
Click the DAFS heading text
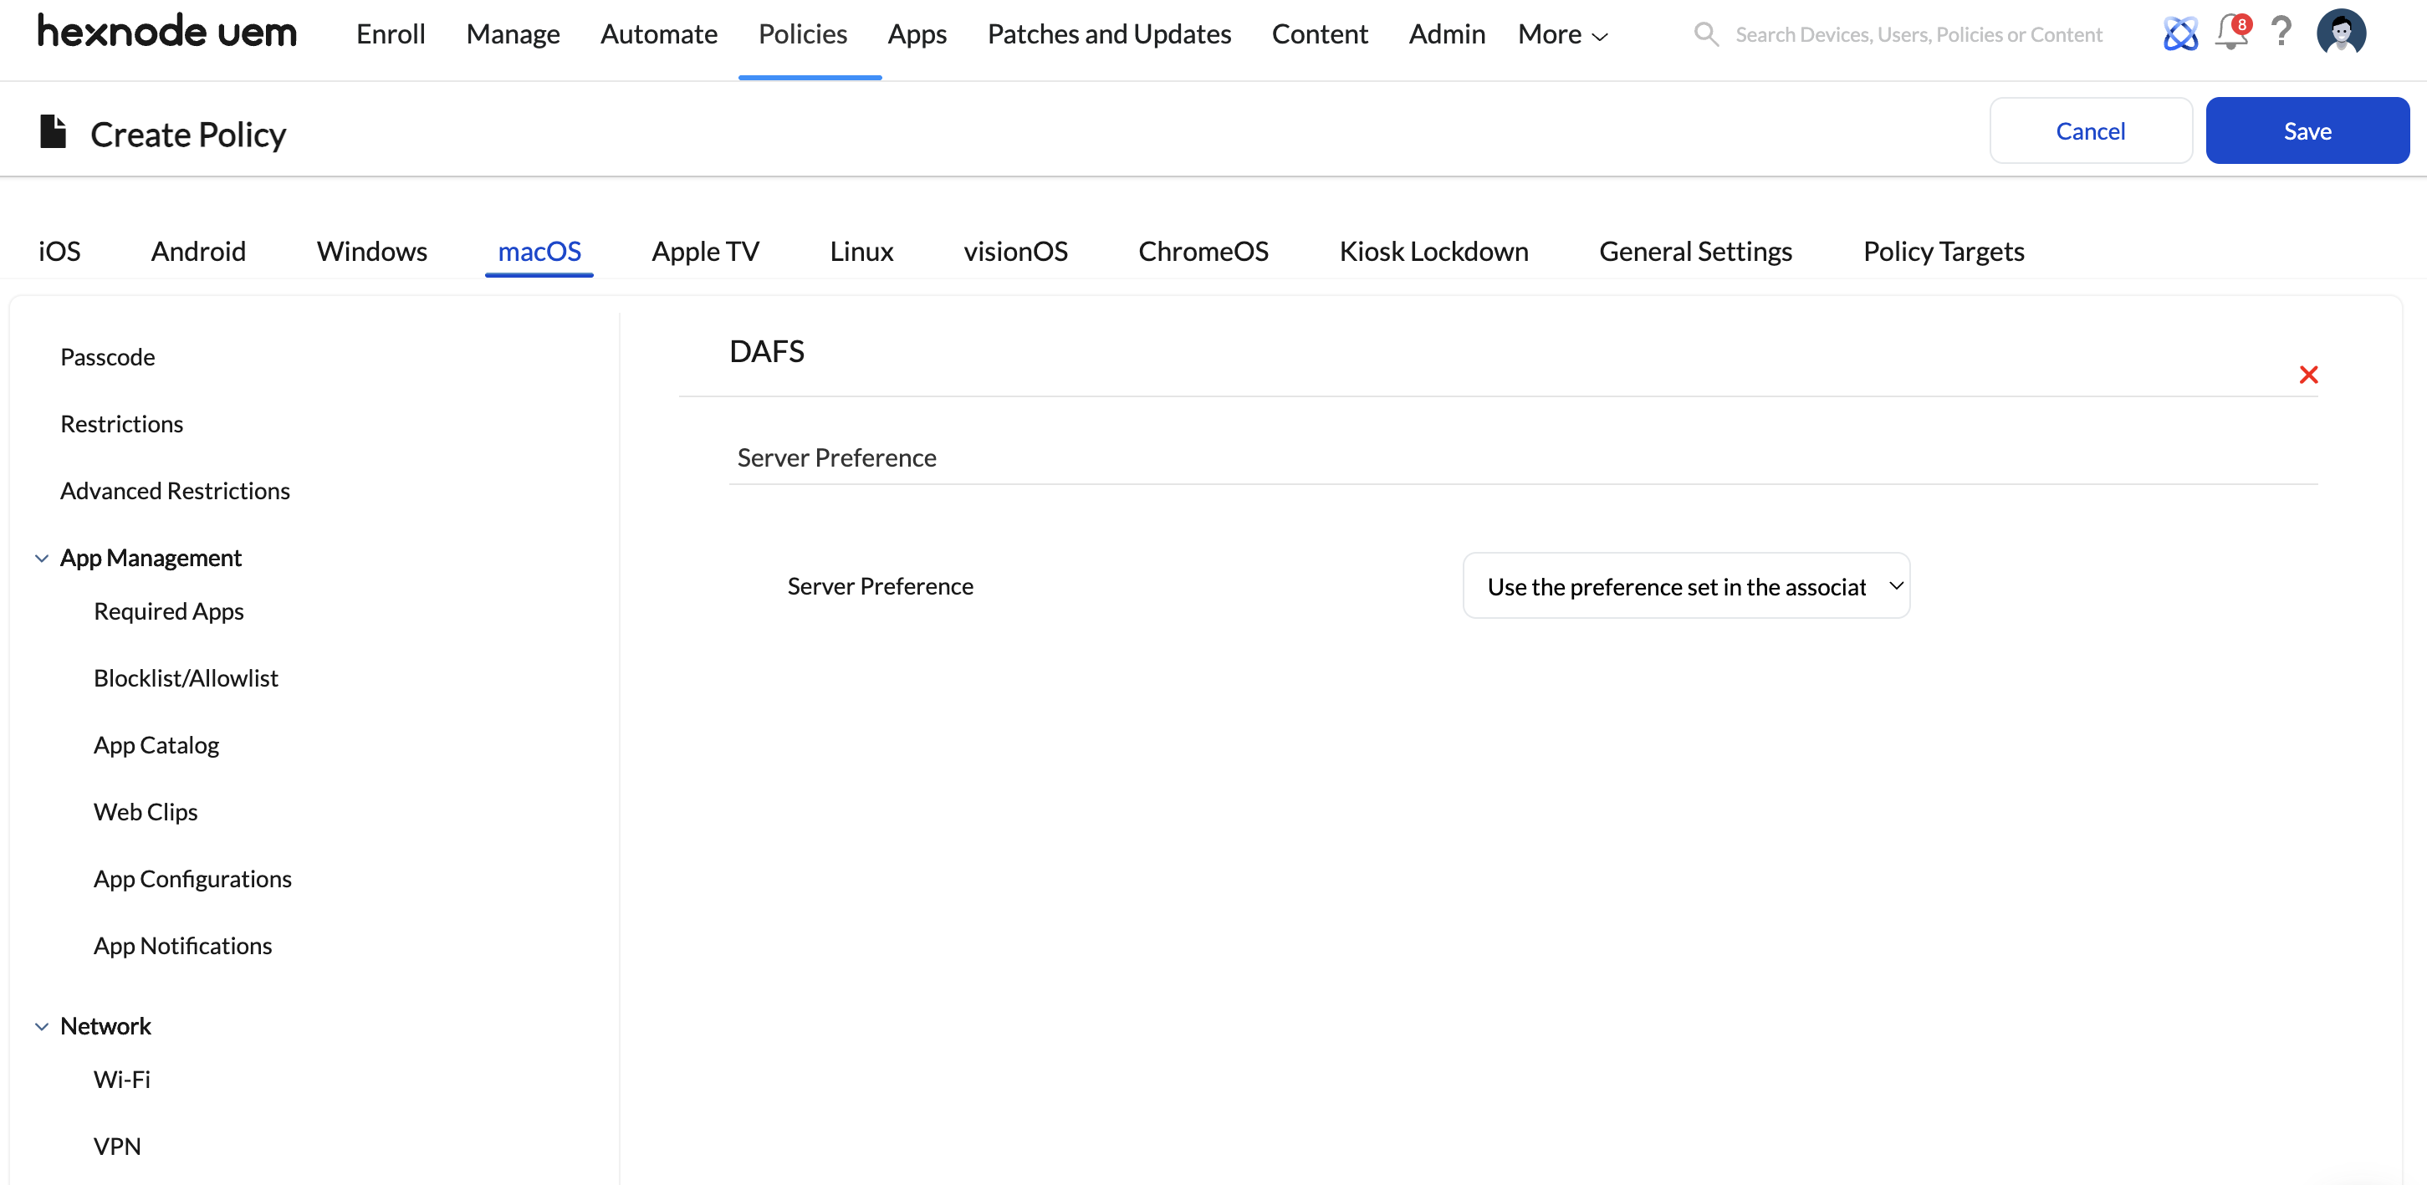pos(766,351)
